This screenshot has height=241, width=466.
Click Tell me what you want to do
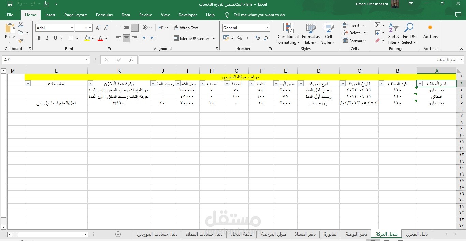click(x=259, y=15)
